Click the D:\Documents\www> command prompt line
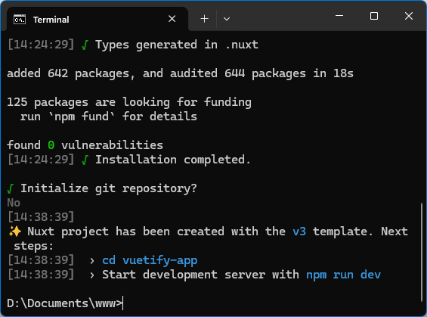 65,303
